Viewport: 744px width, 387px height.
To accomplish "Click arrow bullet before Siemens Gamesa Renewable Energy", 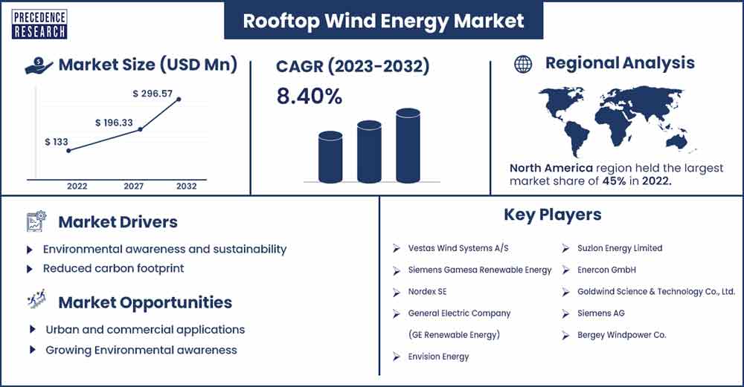I will pos(397,270).
